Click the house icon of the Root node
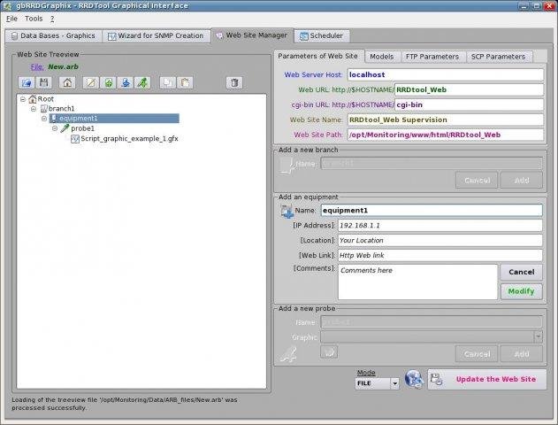The image size is (558, 425). coord(33,98)
